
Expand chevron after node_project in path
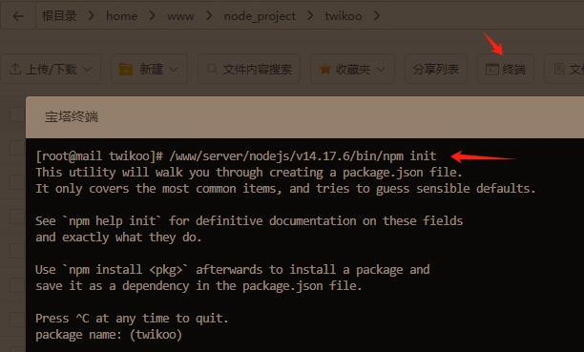(310, 15)
